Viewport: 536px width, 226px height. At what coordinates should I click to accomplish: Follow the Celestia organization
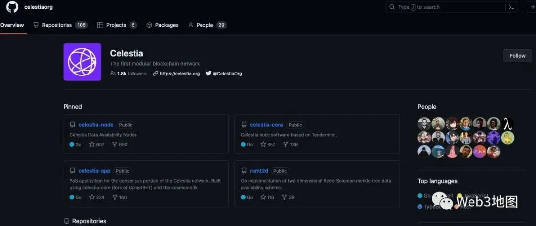pos(517,56)
